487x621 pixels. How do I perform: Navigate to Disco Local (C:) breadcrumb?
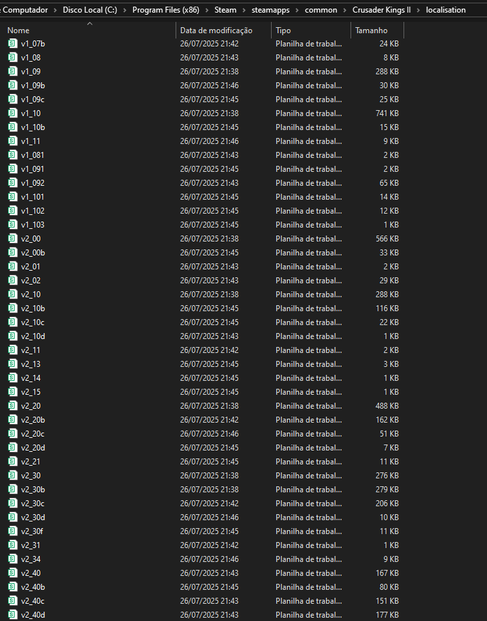(90, 10)
